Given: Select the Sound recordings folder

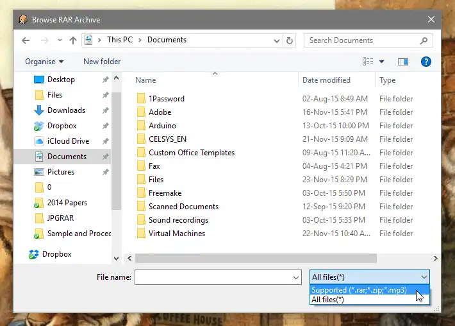Looking at the screenshot, I should pyautogui.click(x=178, y=220).
